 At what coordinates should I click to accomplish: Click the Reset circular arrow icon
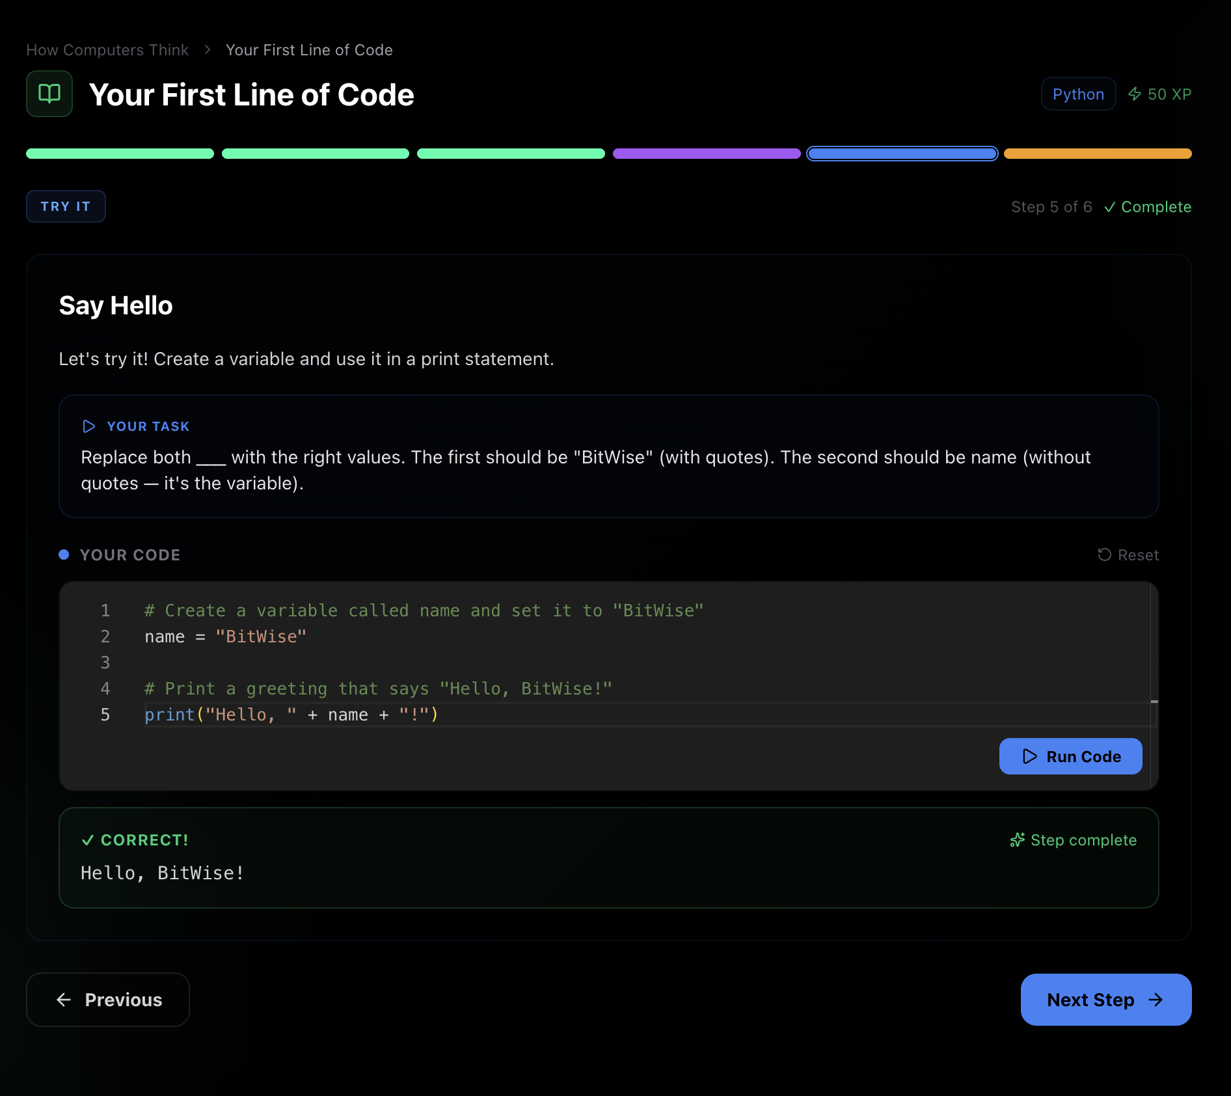(1104, 555)
